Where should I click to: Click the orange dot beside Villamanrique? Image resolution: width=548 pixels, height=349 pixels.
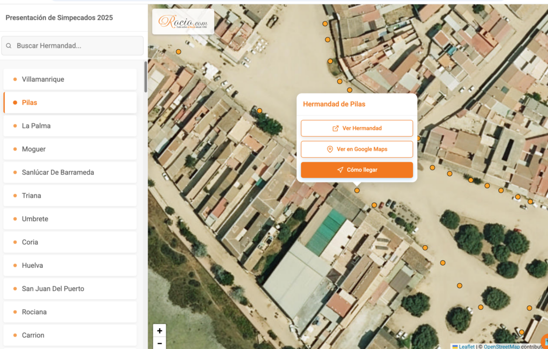coord(15,79)
